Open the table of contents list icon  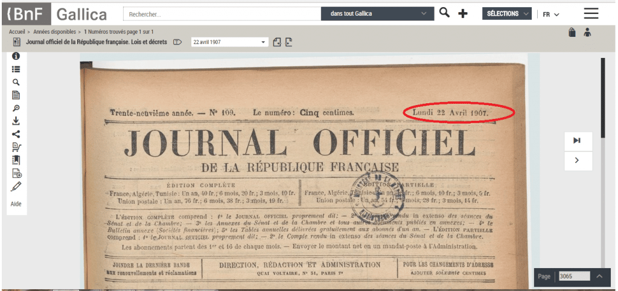[x=16, y=69]
